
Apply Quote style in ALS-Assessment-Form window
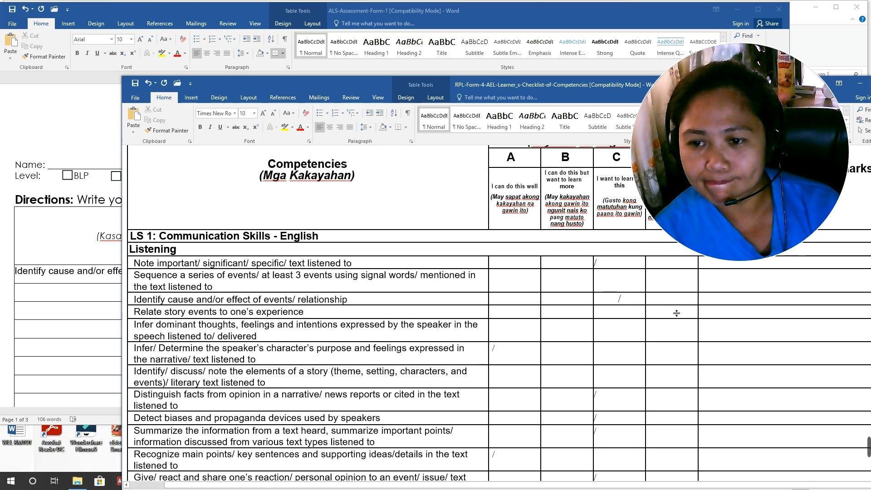[637, 47]
